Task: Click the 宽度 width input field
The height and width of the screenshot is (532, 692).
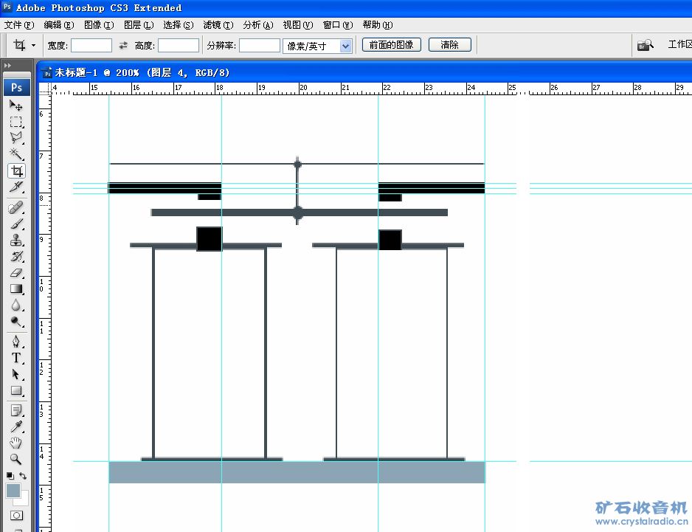Action: click(x=91, y=46)
